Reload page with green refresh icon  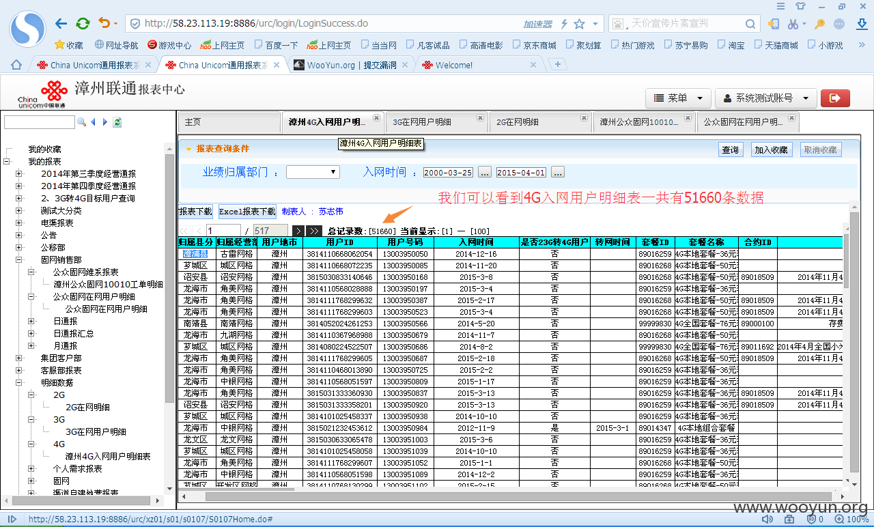[x=83, y=23]
